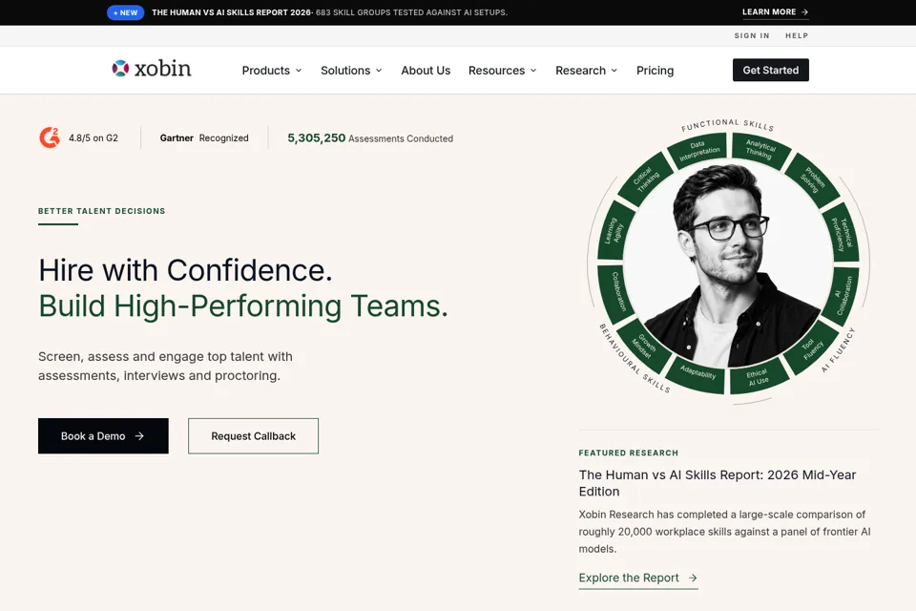The height and width of the screenshot is (611, 916).
Task: Click the Problem Solving wheel segment
Action: click(812, 180)
